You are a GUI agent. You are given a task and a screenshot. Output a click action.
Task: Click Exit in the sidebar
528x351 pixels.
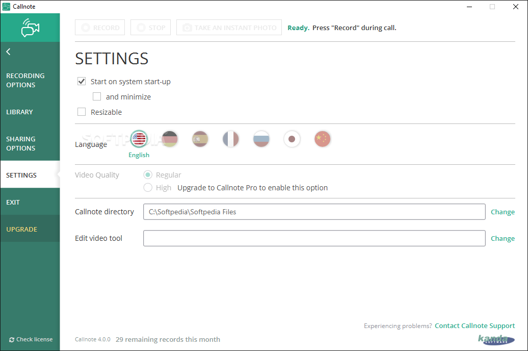30,203
